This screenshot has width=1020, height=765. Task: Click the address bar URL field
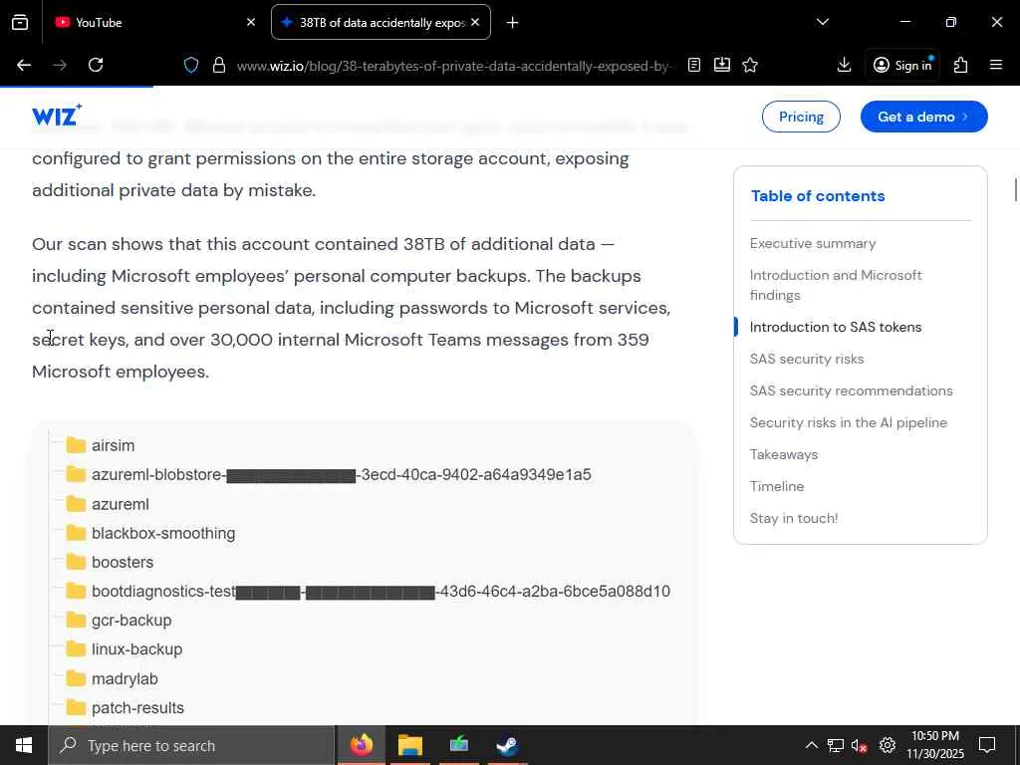tap(455, 66)
